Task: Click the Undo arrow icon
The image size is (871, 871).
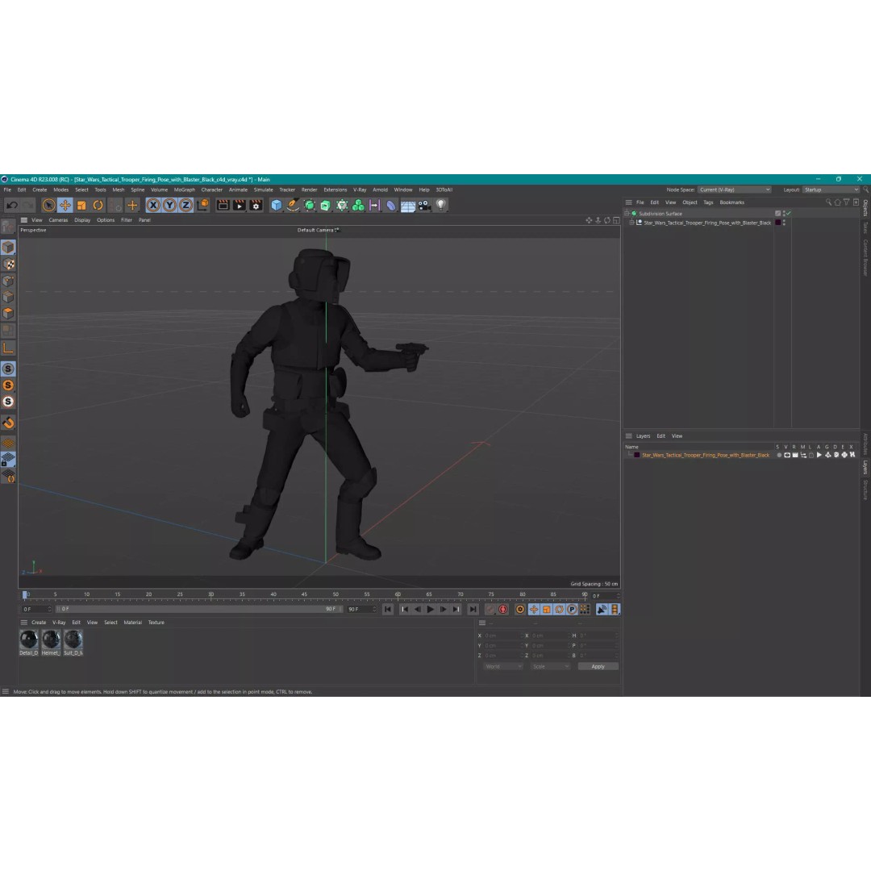Action: tap(11, 205)
